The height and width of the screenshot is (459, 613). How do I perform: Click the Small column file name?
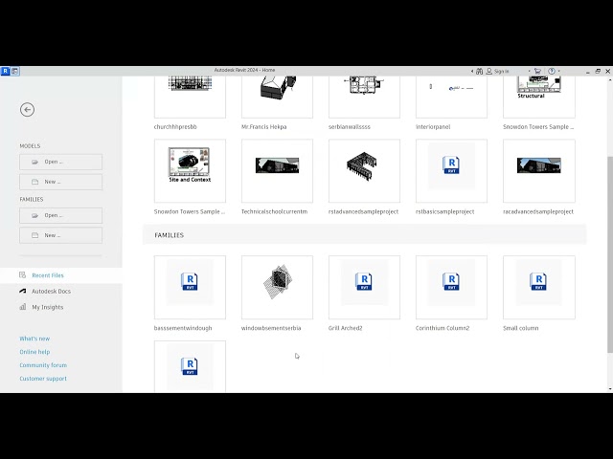[x=521, y=328]
